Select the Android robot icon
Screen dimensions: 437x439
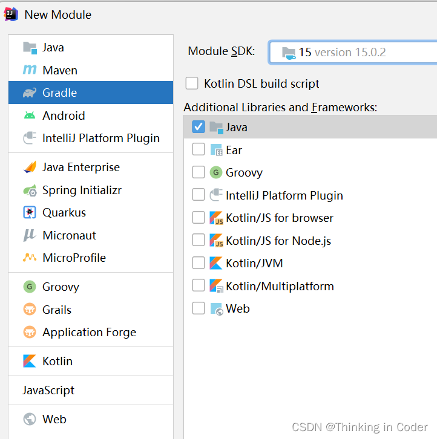coord(30,115)
